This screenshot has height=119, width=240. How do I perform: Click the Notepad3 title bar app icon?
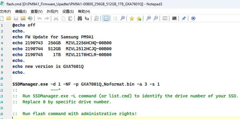[2, 4]
